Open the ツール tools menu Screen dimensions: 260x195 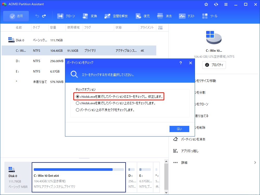click(x=210, y=16)
